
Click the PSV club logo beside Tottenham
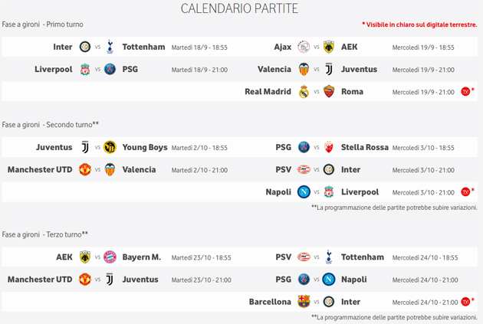pyautogui.click(x=304, y=257)
